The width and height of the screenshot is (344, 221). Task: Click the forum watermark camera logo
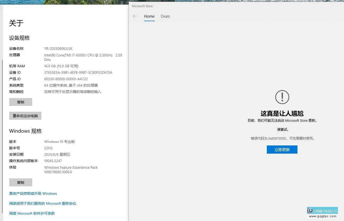310,210
